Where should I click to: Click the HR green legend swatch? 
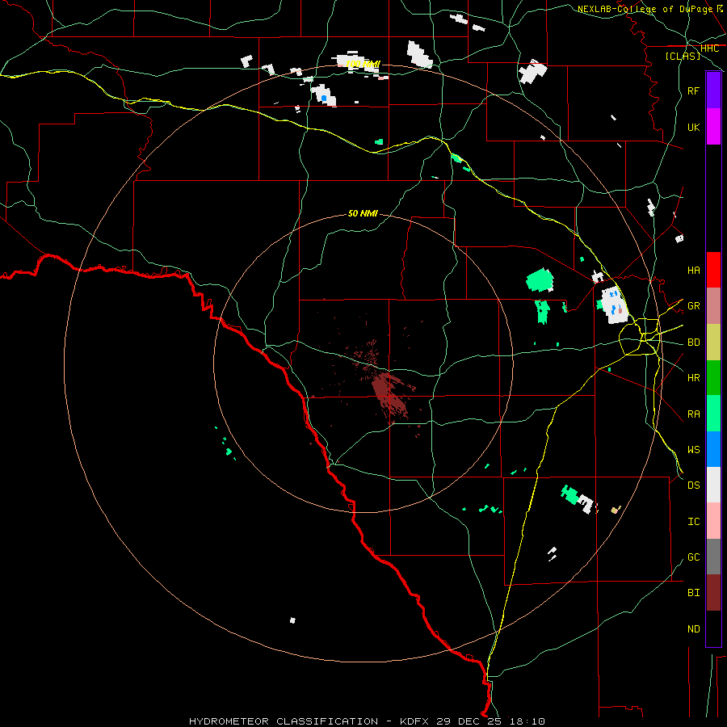click(713, 378)
